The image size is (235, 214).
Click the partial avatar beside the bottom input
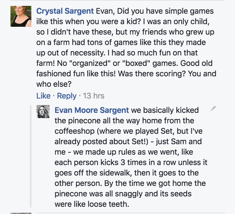[21, 213]
